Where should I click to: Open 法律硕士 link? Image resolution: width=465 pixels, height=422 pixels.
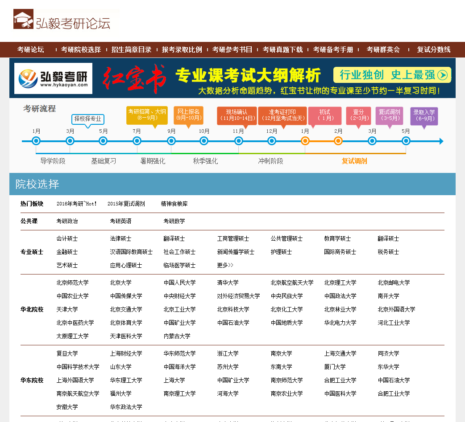pyautogui.click(x=120, y=238)
